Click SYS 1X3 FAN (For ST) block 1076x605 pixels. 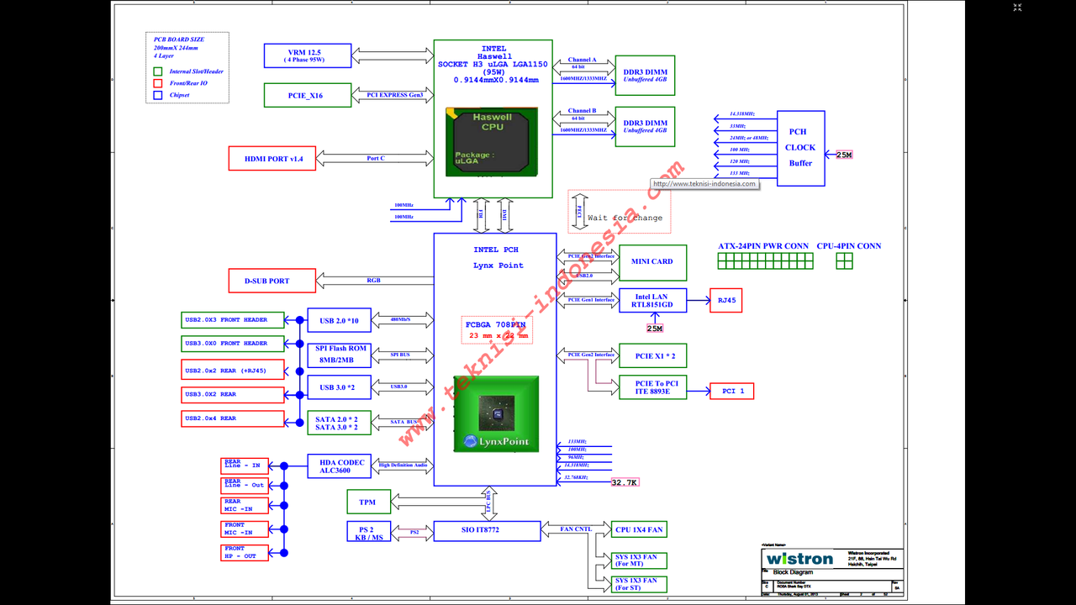click(x=640, y=584)
